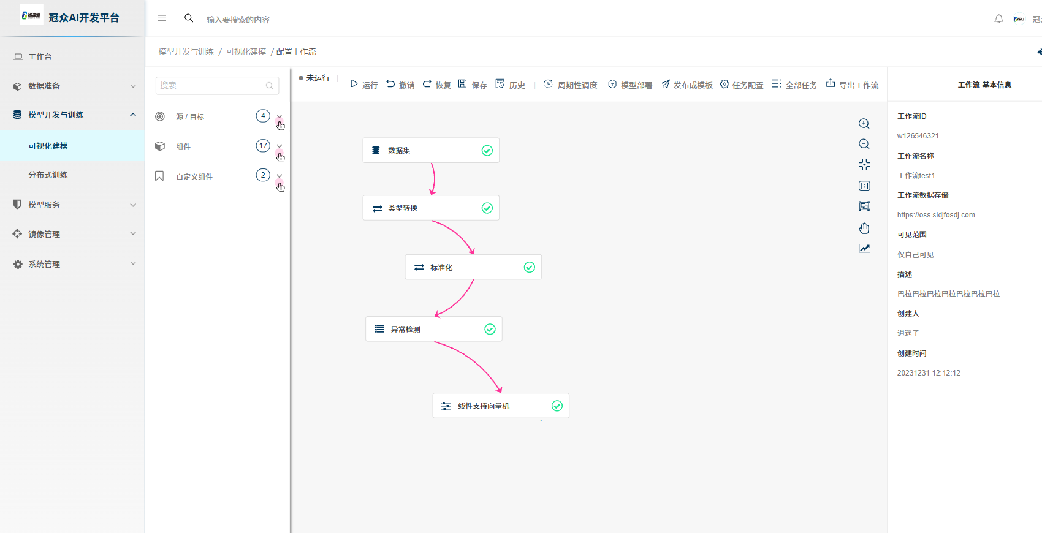Open the line chart statistics icon
Image resolution: width=1042 pixels, height=533 pixels.
coord(864,248)
